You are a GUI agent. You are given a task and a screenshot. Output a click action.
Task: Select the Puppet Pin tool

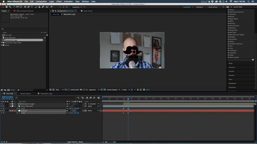pos(51,7)
